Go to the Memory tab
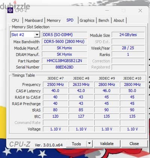Image resolution: width=150 pixels, height=158 pixels. click(x=54, y=20)
